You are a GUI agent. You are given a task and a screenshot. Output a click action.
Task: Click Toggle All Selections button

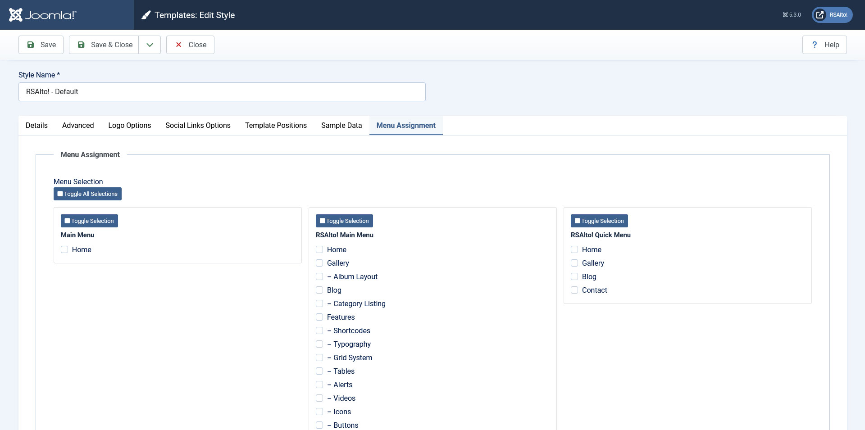click(x=87, y=194)
